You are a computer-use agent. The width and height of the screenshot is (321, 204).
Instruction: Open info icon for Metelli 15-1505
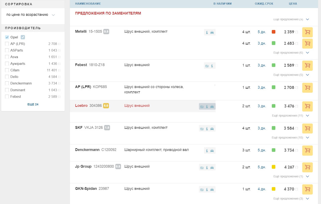[207, 32]
